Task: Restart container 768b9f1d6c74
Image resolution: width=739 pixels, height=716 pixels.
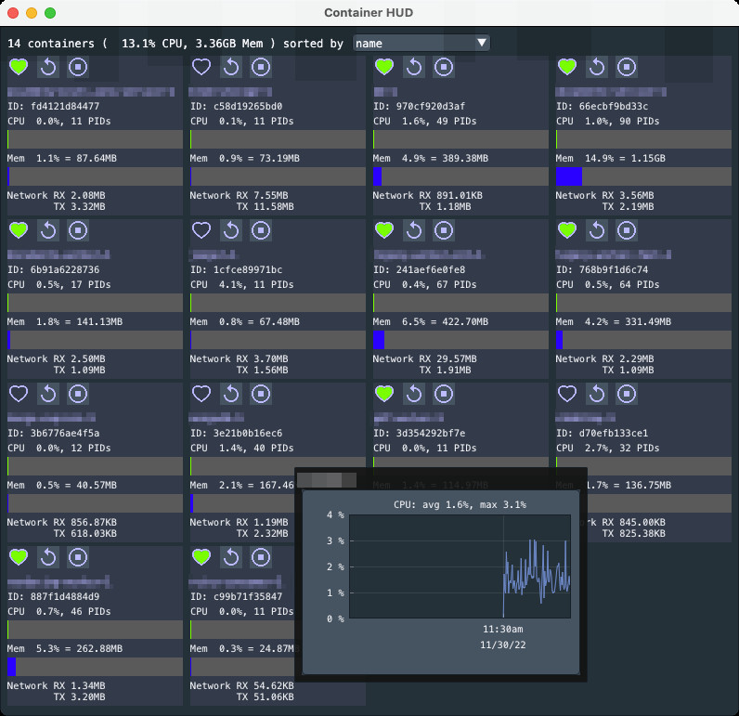Action: tap(597, 230)
